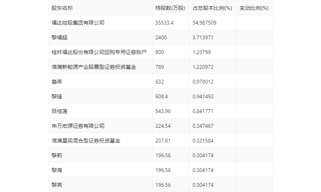Click 0.304174 in the 黎海 row
Screen dimensions: 321x192
203,170
